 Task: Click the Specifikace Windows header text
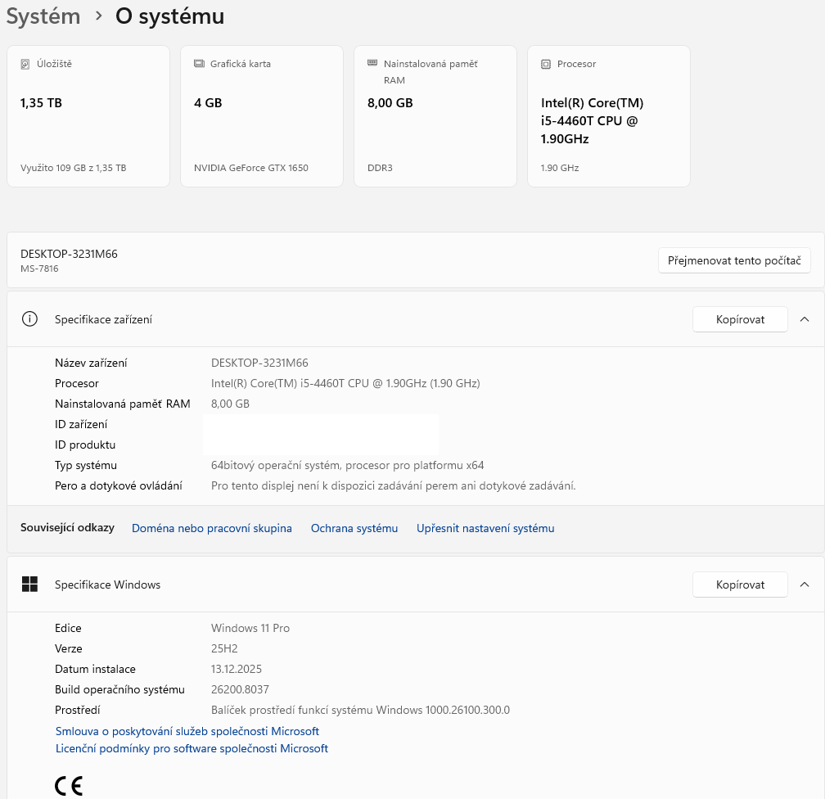tap(108, 585)
